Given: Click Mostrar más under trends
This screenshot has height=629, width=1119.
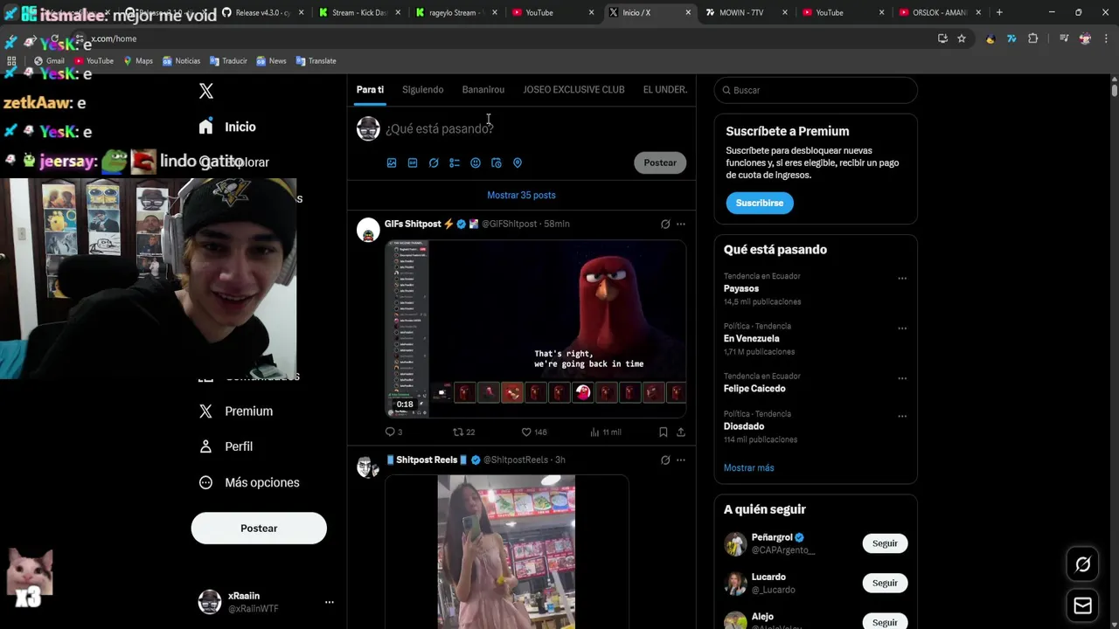Looking at the screenshot, I should pos(748,467).
